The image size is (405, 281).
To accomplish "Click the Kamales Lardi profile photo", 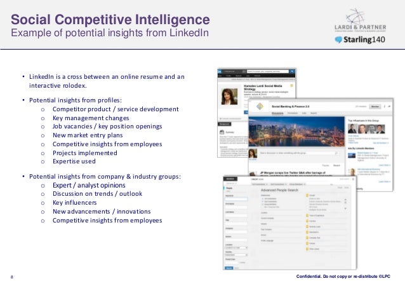I will pyautogui.click(x=229, y=97).
